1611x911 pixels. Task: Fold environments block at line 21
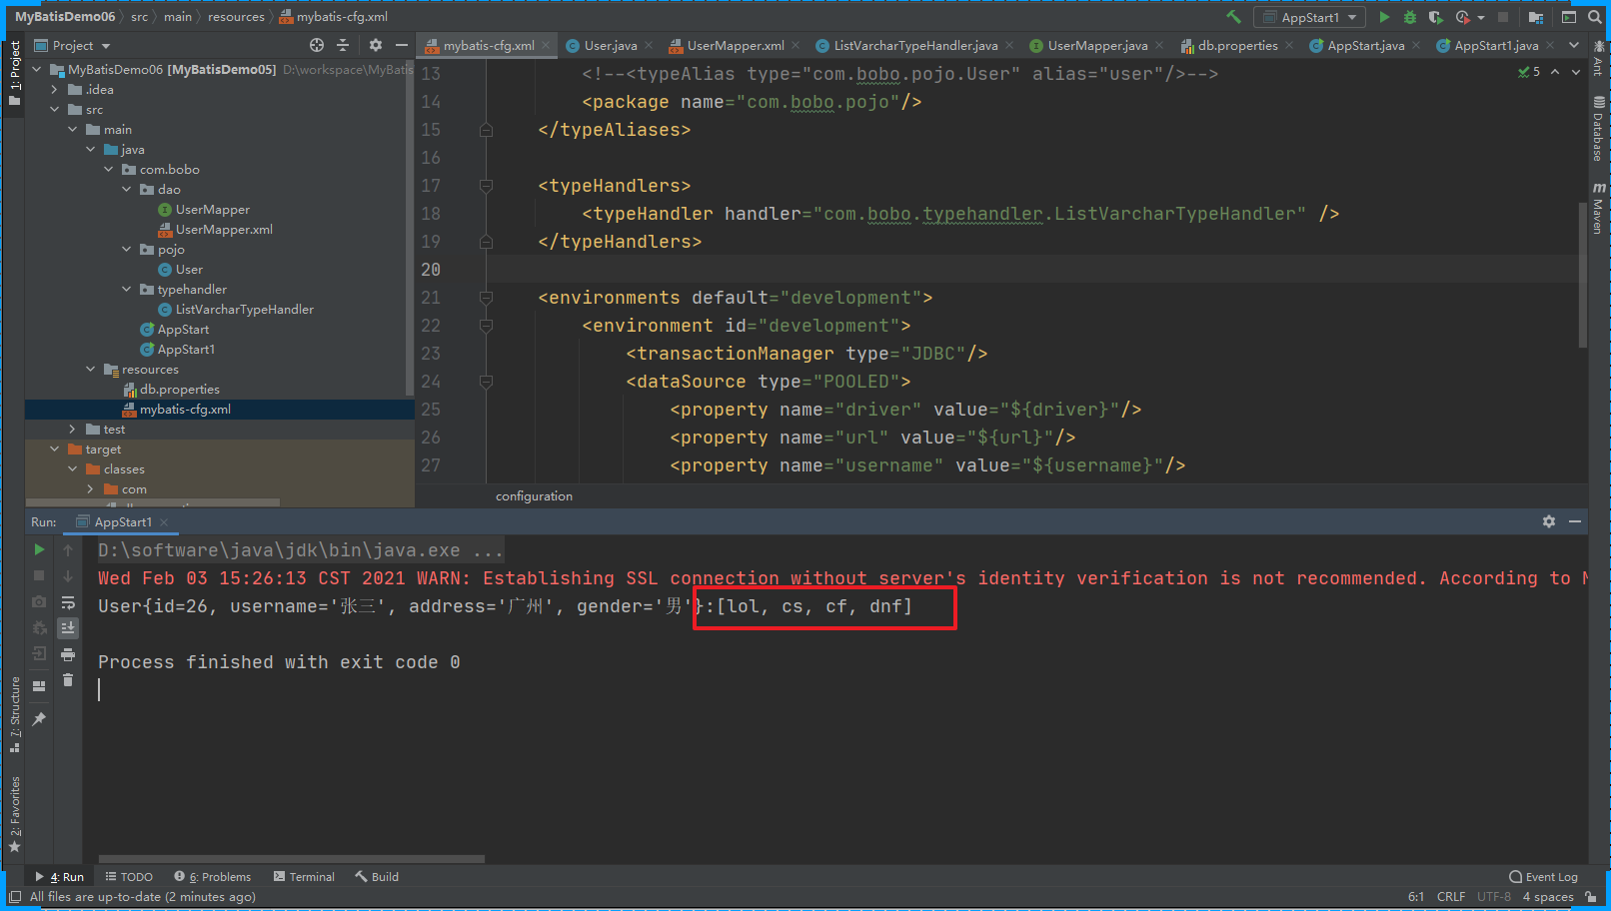click(x=486, y=297)
